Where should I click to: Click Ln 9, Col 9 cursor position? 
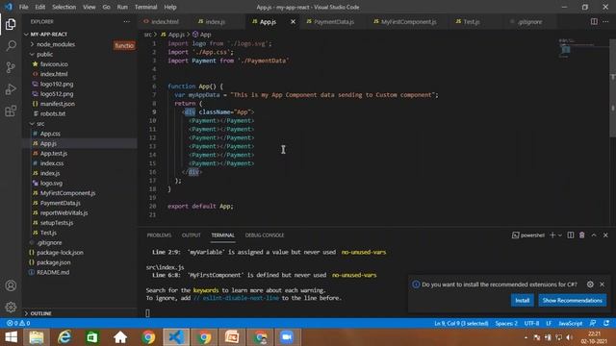(x=461, y=323)
